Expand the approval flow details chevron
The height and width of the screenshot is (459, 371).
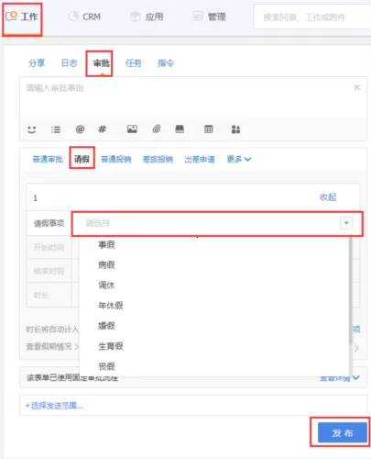pyautogui.click(x=355, y=377)
